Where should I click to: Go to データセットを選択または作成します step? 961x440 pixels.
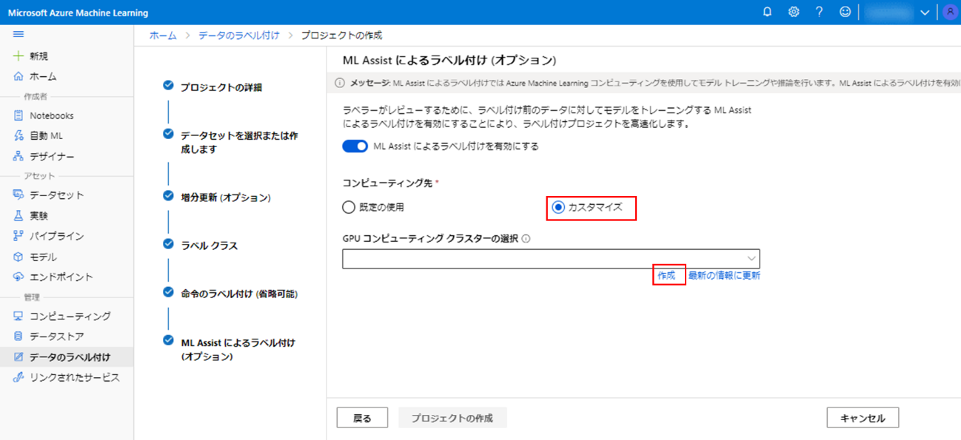239,143
